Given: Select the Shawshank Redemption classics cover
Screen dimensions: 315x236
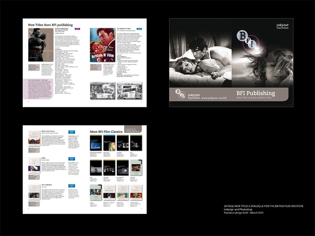Looking at the screenshot, I should 96,143.
